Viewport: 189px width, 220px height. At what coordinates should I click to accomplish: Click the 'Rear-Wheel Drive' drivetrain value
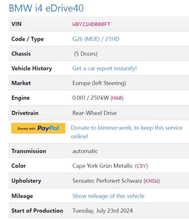point(95,113)
